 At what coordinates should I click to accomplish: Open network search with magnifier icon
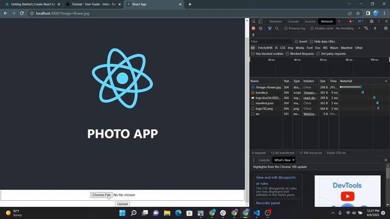[x=277, y=29]
